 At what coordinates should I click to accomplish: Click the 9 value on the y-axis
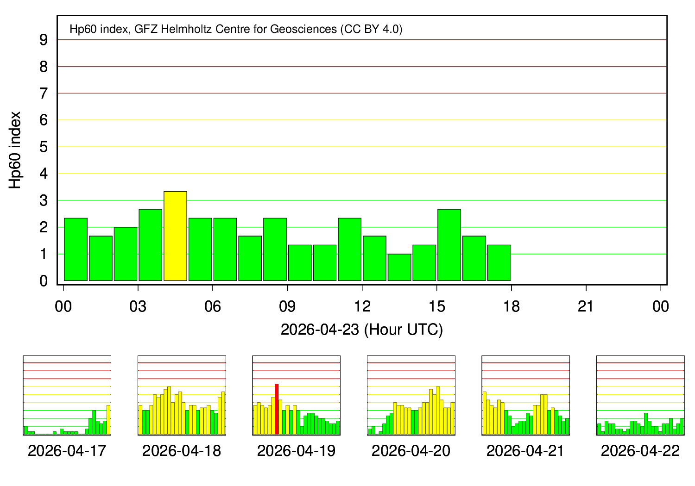44,40
